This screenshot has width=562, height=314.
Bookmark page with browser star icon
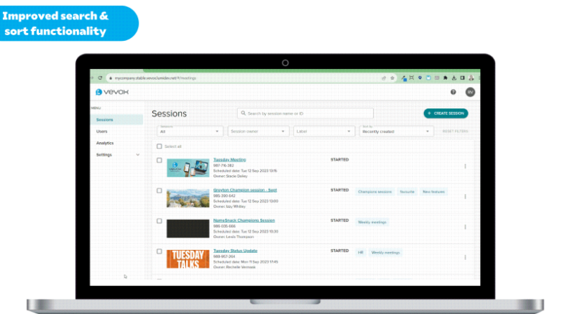coord(392,78)
